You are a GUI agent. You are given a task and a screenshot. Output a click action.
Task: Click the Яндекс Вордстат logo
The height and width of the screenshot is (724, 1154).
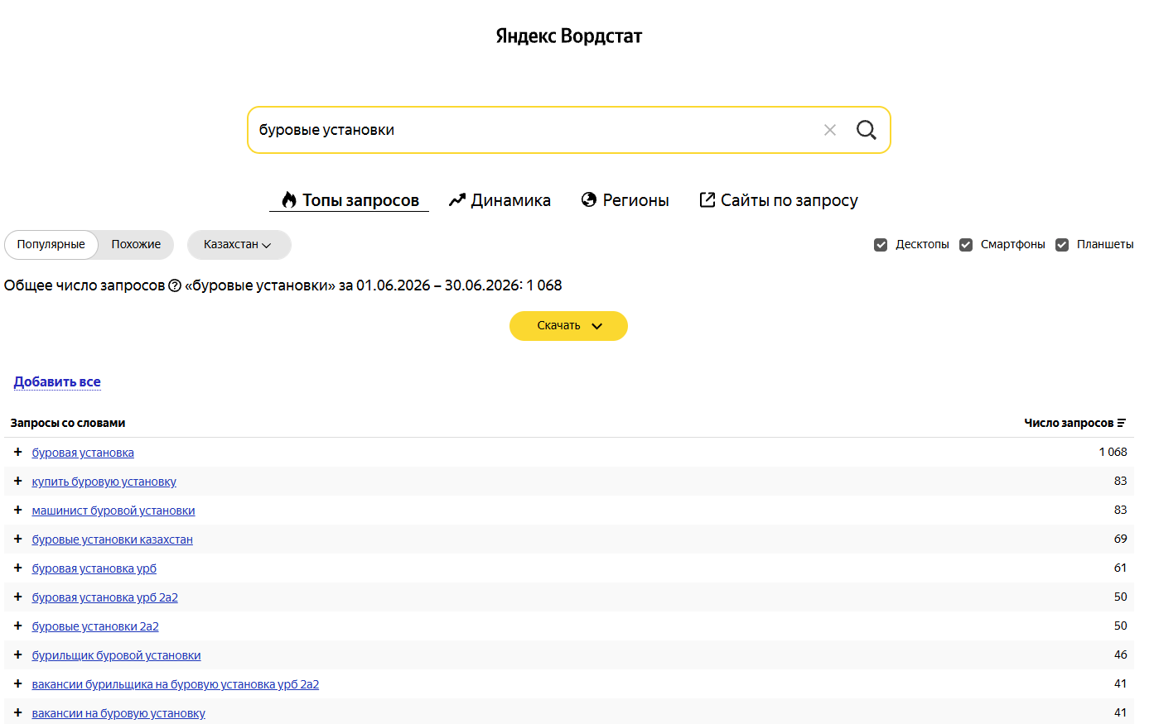coord(569,36)
